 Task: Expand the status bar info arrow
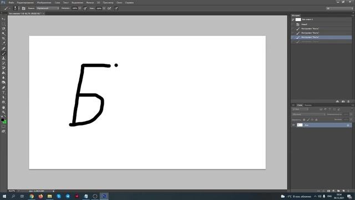(53, 191)
